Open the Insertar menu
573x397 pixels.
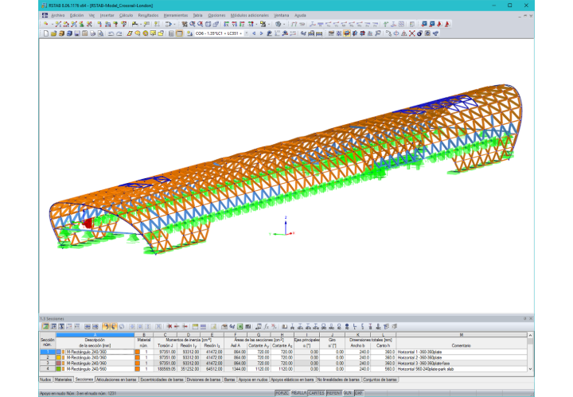pyautogui.click(x=107, y=15)
